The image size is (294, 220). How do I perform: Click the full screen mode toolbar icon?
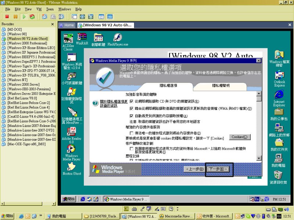click(82, 16)
